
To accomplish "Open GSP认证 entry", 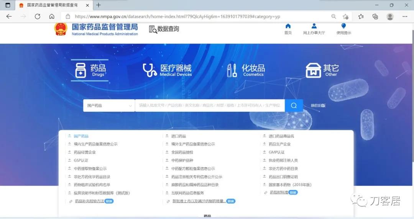I will pyautogui.click(x=81, y=160).
